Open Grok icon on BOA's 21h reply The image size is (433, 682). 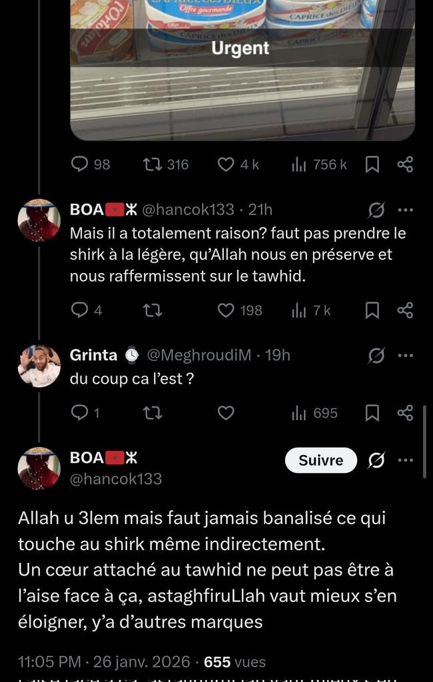click(x=376, y=210)
